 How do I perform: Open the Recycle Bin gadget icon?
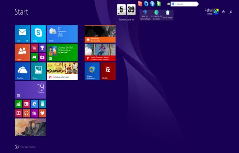click(x=168, y=12)
